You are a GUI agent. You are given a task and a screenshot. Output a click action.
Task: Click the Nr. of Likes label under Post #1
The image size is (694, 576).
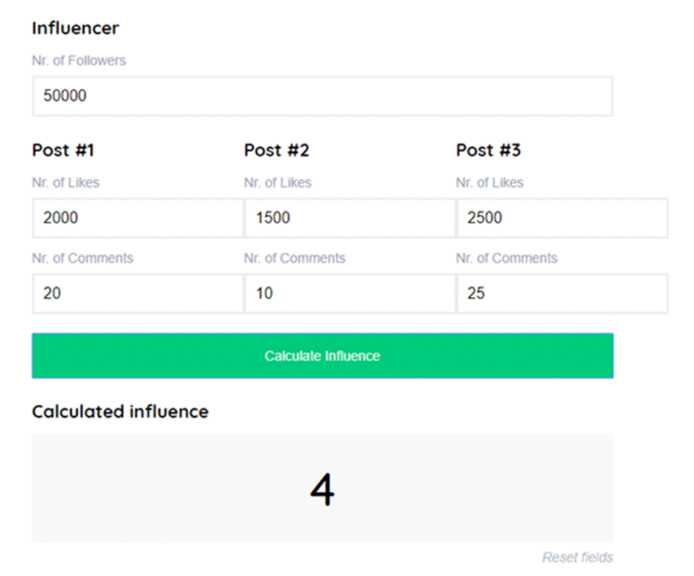coord(66,183)
